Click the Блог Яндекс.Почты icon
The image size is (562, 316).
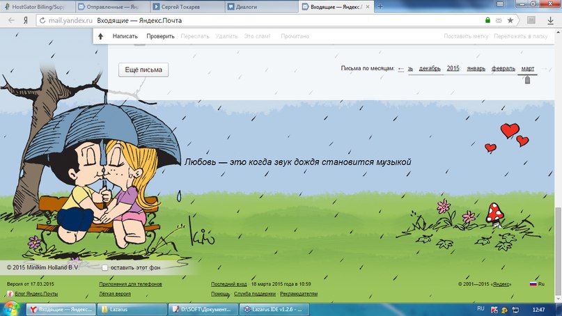point(10,294)
